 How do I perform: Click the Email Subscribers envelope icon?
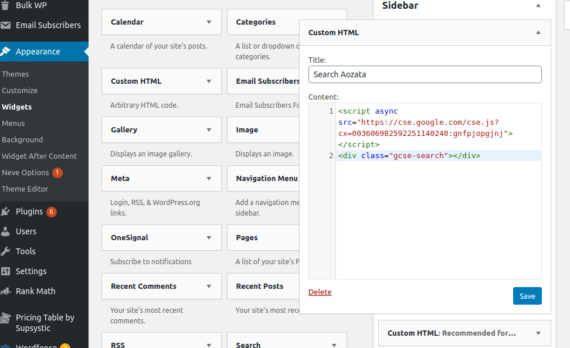(x=6, y=25)
